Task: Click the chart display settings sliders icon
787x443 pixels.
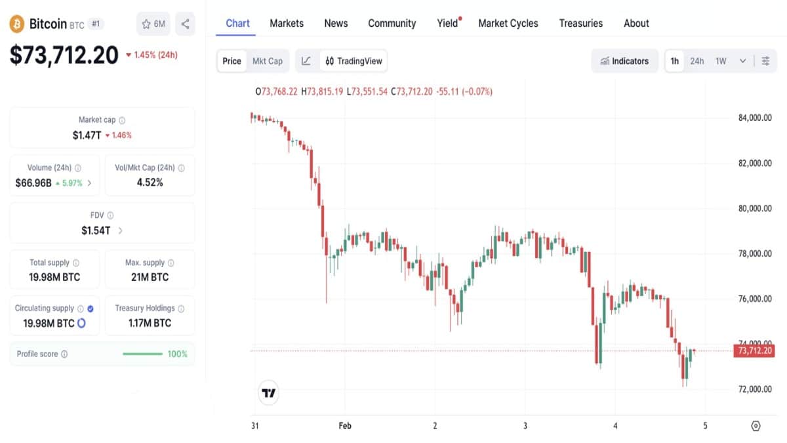Action: [766, 60]
